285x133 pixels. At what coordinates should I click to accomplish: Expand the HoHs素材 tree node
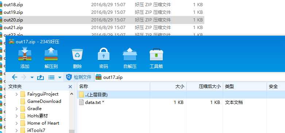[x=16, y=116]
